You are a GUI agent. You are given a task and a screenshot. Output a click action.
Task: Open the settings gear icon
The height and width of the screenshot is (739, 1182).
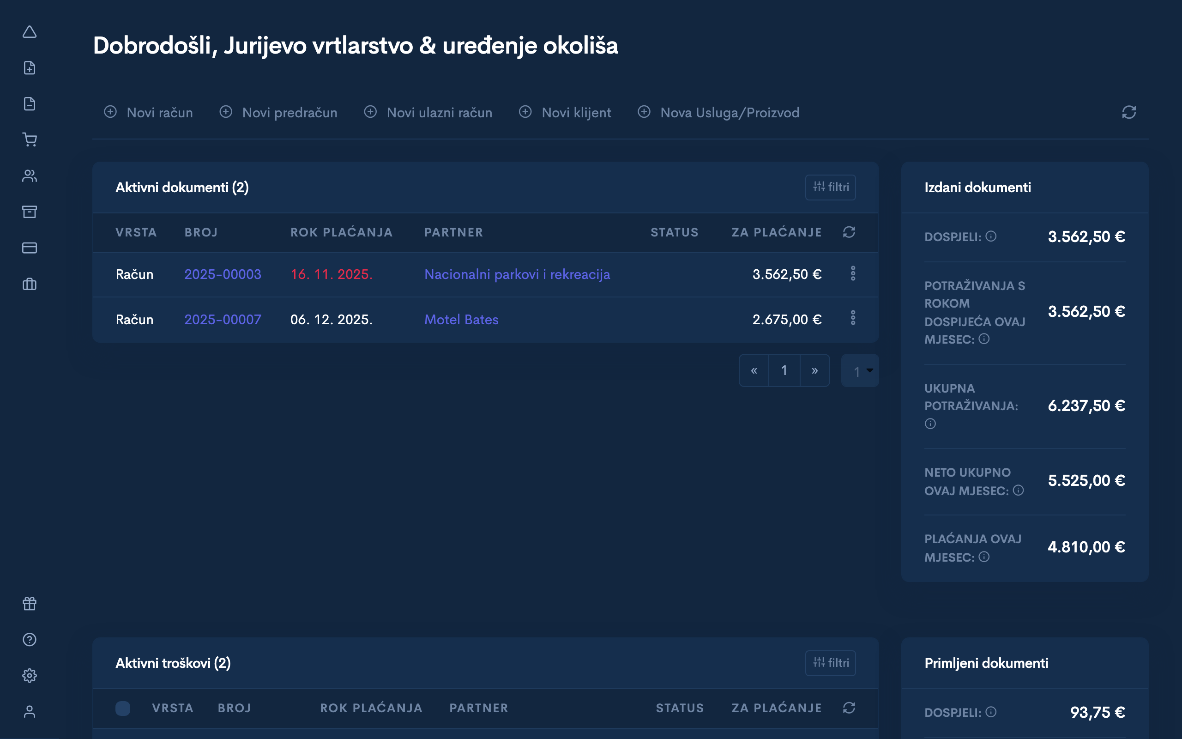[x=29, y=675]
